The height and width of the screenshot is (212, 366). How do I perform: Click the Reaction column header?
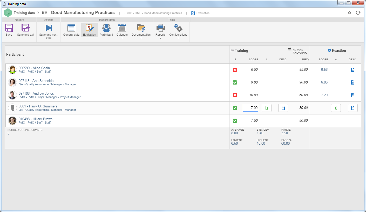[x=337, y=50]
